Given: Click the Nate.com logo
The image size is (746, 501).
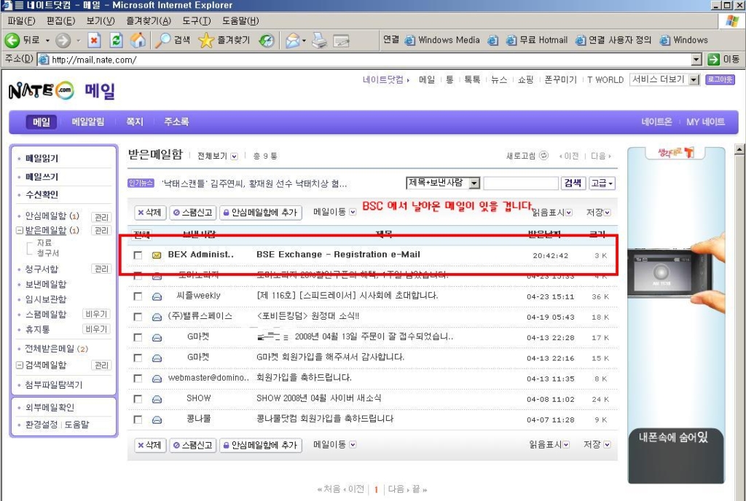Looking at the screenshot, I should 42,90.
